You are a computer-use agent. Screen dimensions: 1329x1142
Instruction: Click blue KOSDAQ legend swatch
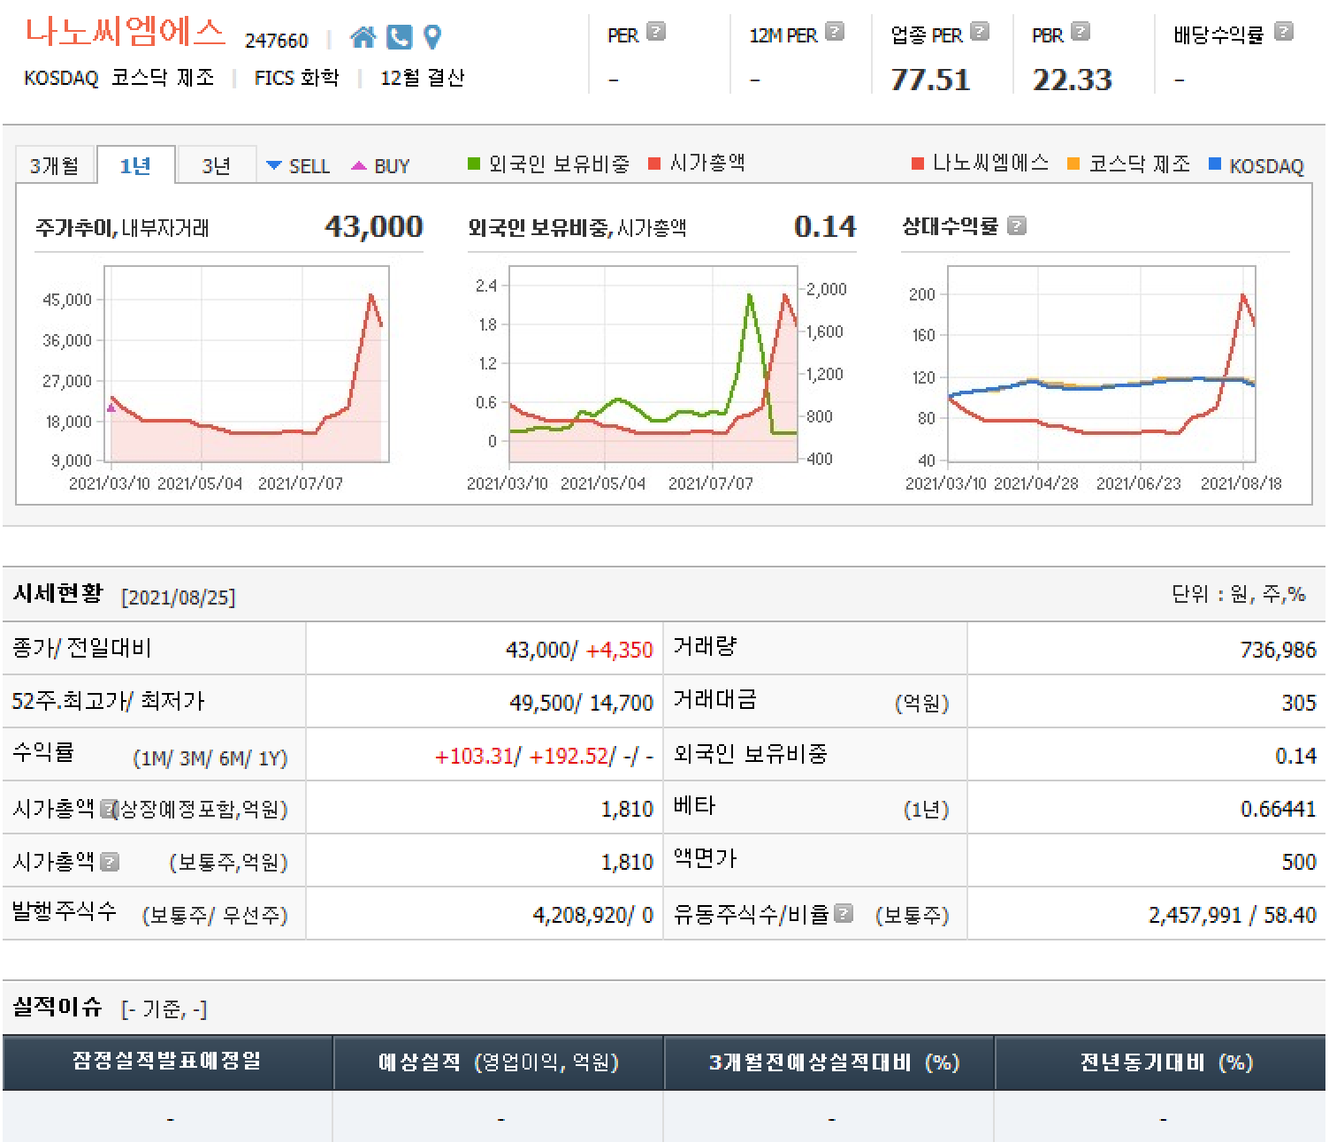pos(1215,164)
